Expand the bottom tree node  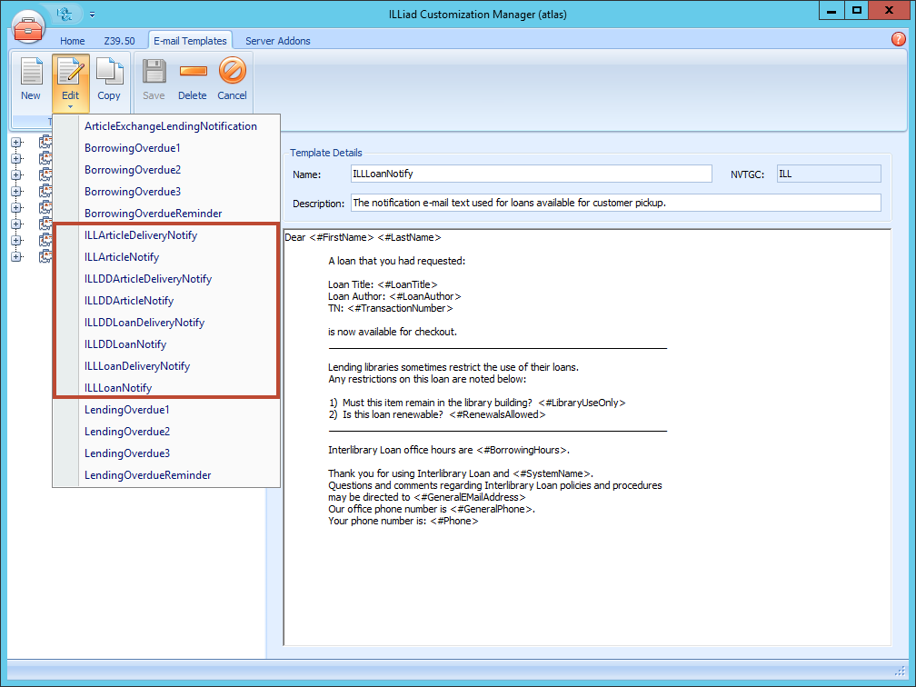[15, 256]
